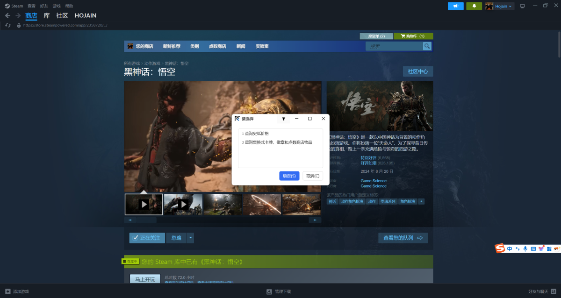This screenshot has height=298, width=561.
Task: Expand the Hojain account dropdown
Action: [504, 6]
